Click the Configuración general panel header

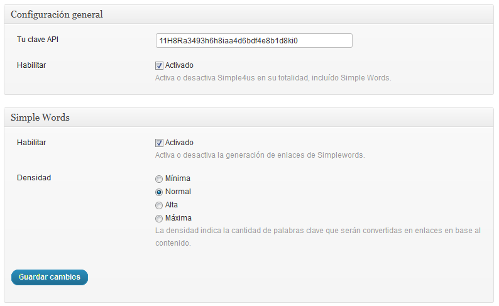coord(249,14)
